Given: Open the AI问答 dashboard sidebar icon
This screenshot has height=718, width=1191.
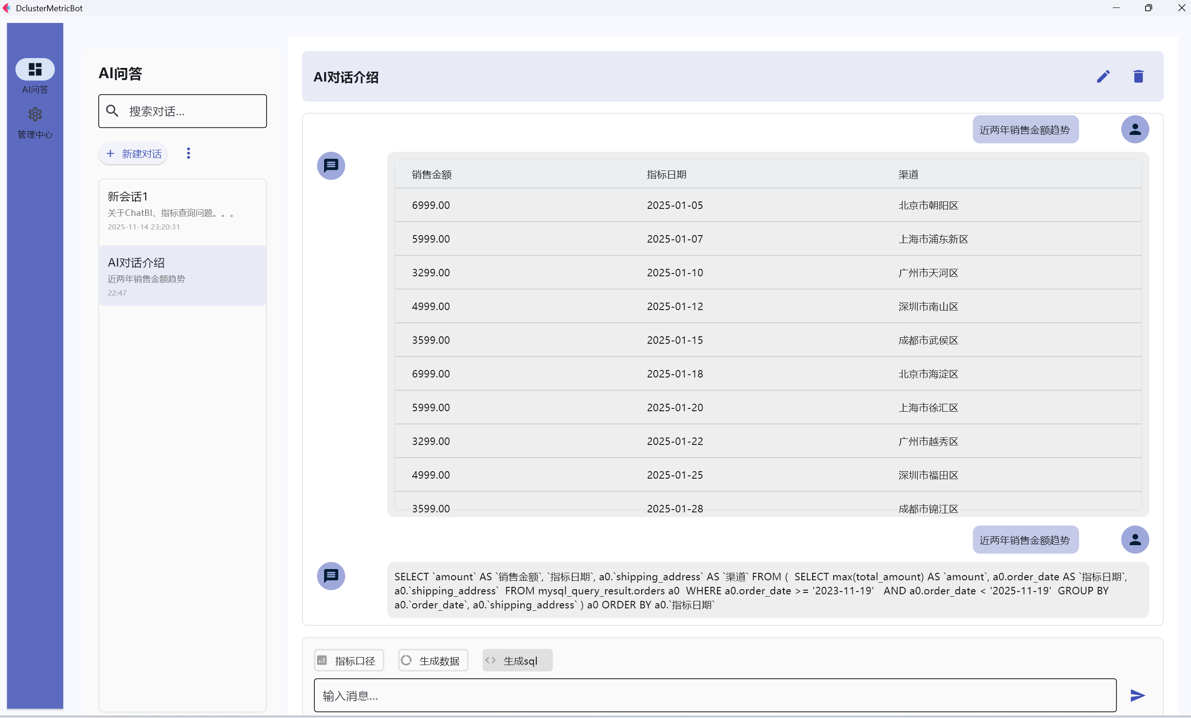Looking at the screenshot, I should coord(35,70).
